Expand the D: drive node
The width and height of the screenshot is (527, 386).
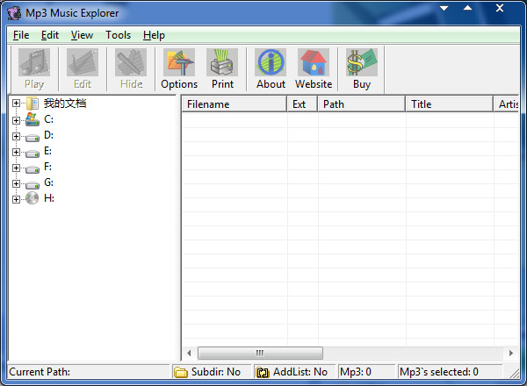(x=16, y=136)
